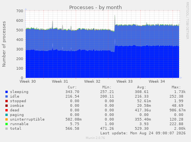The image size is (191, 142).
Task: Click runnable current value 5.75
Action: [x=75, y=124]
